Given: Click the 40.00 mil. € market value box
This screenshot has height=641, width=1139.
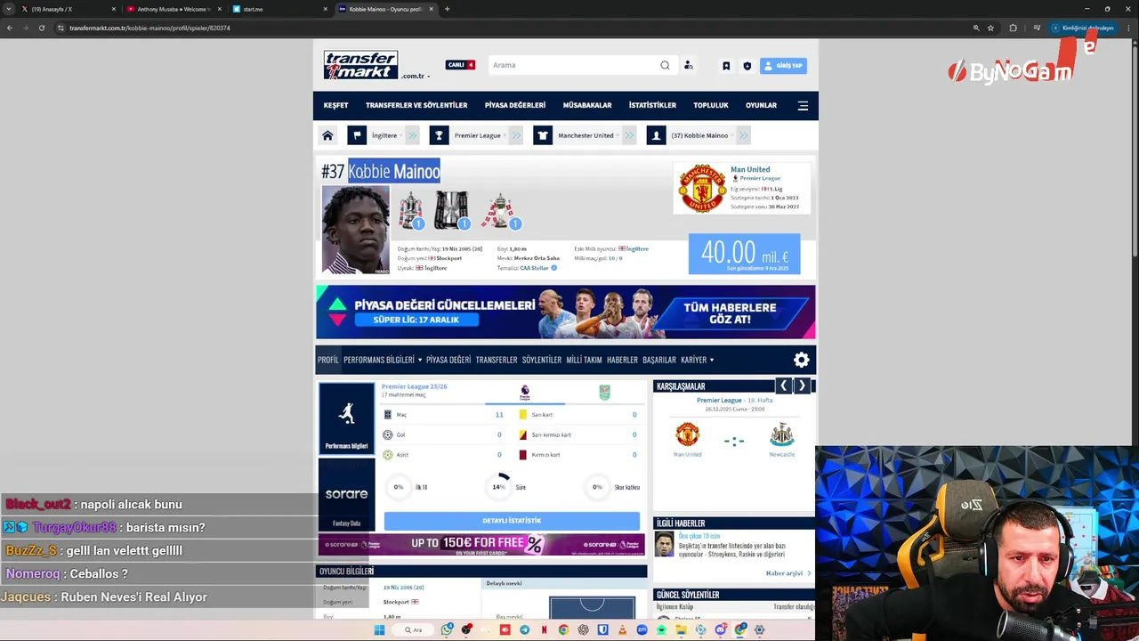Looking at the screenshot, I should (x=744, y=254).
